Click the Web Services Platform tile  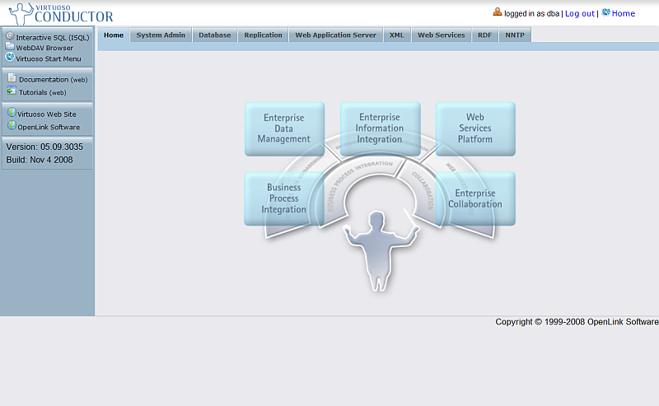pyautogui.click(x=475, y=128)
